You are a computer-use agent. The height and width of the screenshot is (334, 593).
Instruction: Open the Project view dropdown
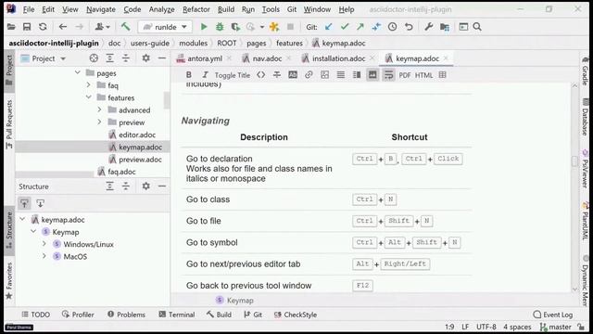pyautogui.click(x=44, y=58)
